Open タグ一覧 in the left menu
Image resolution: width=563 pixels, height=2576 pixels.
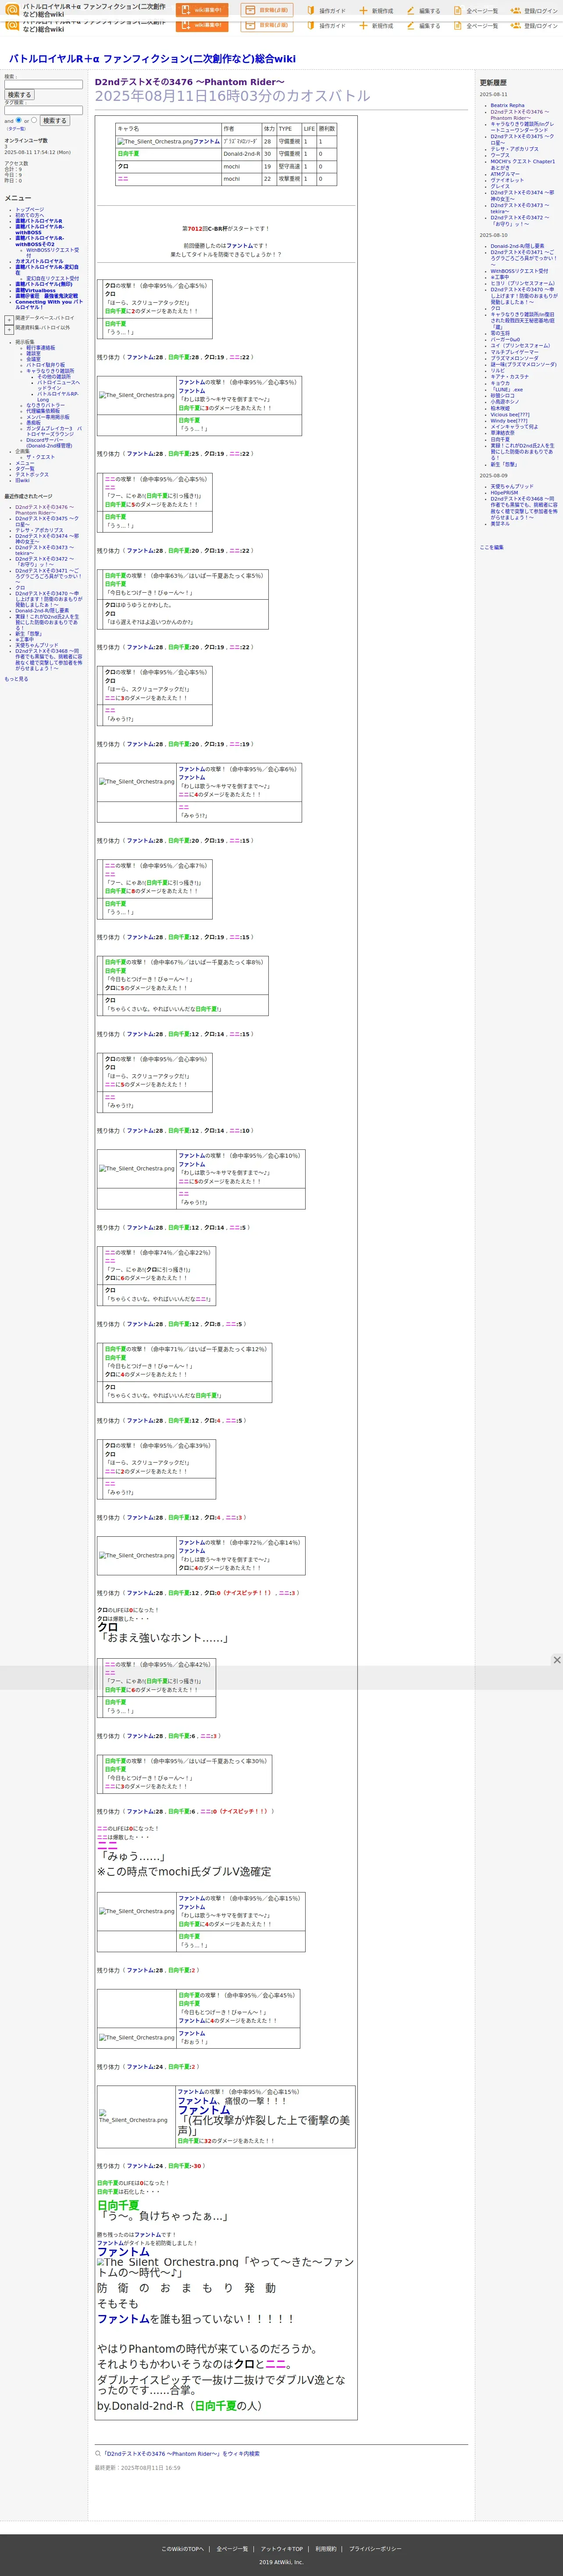point(24,469)
